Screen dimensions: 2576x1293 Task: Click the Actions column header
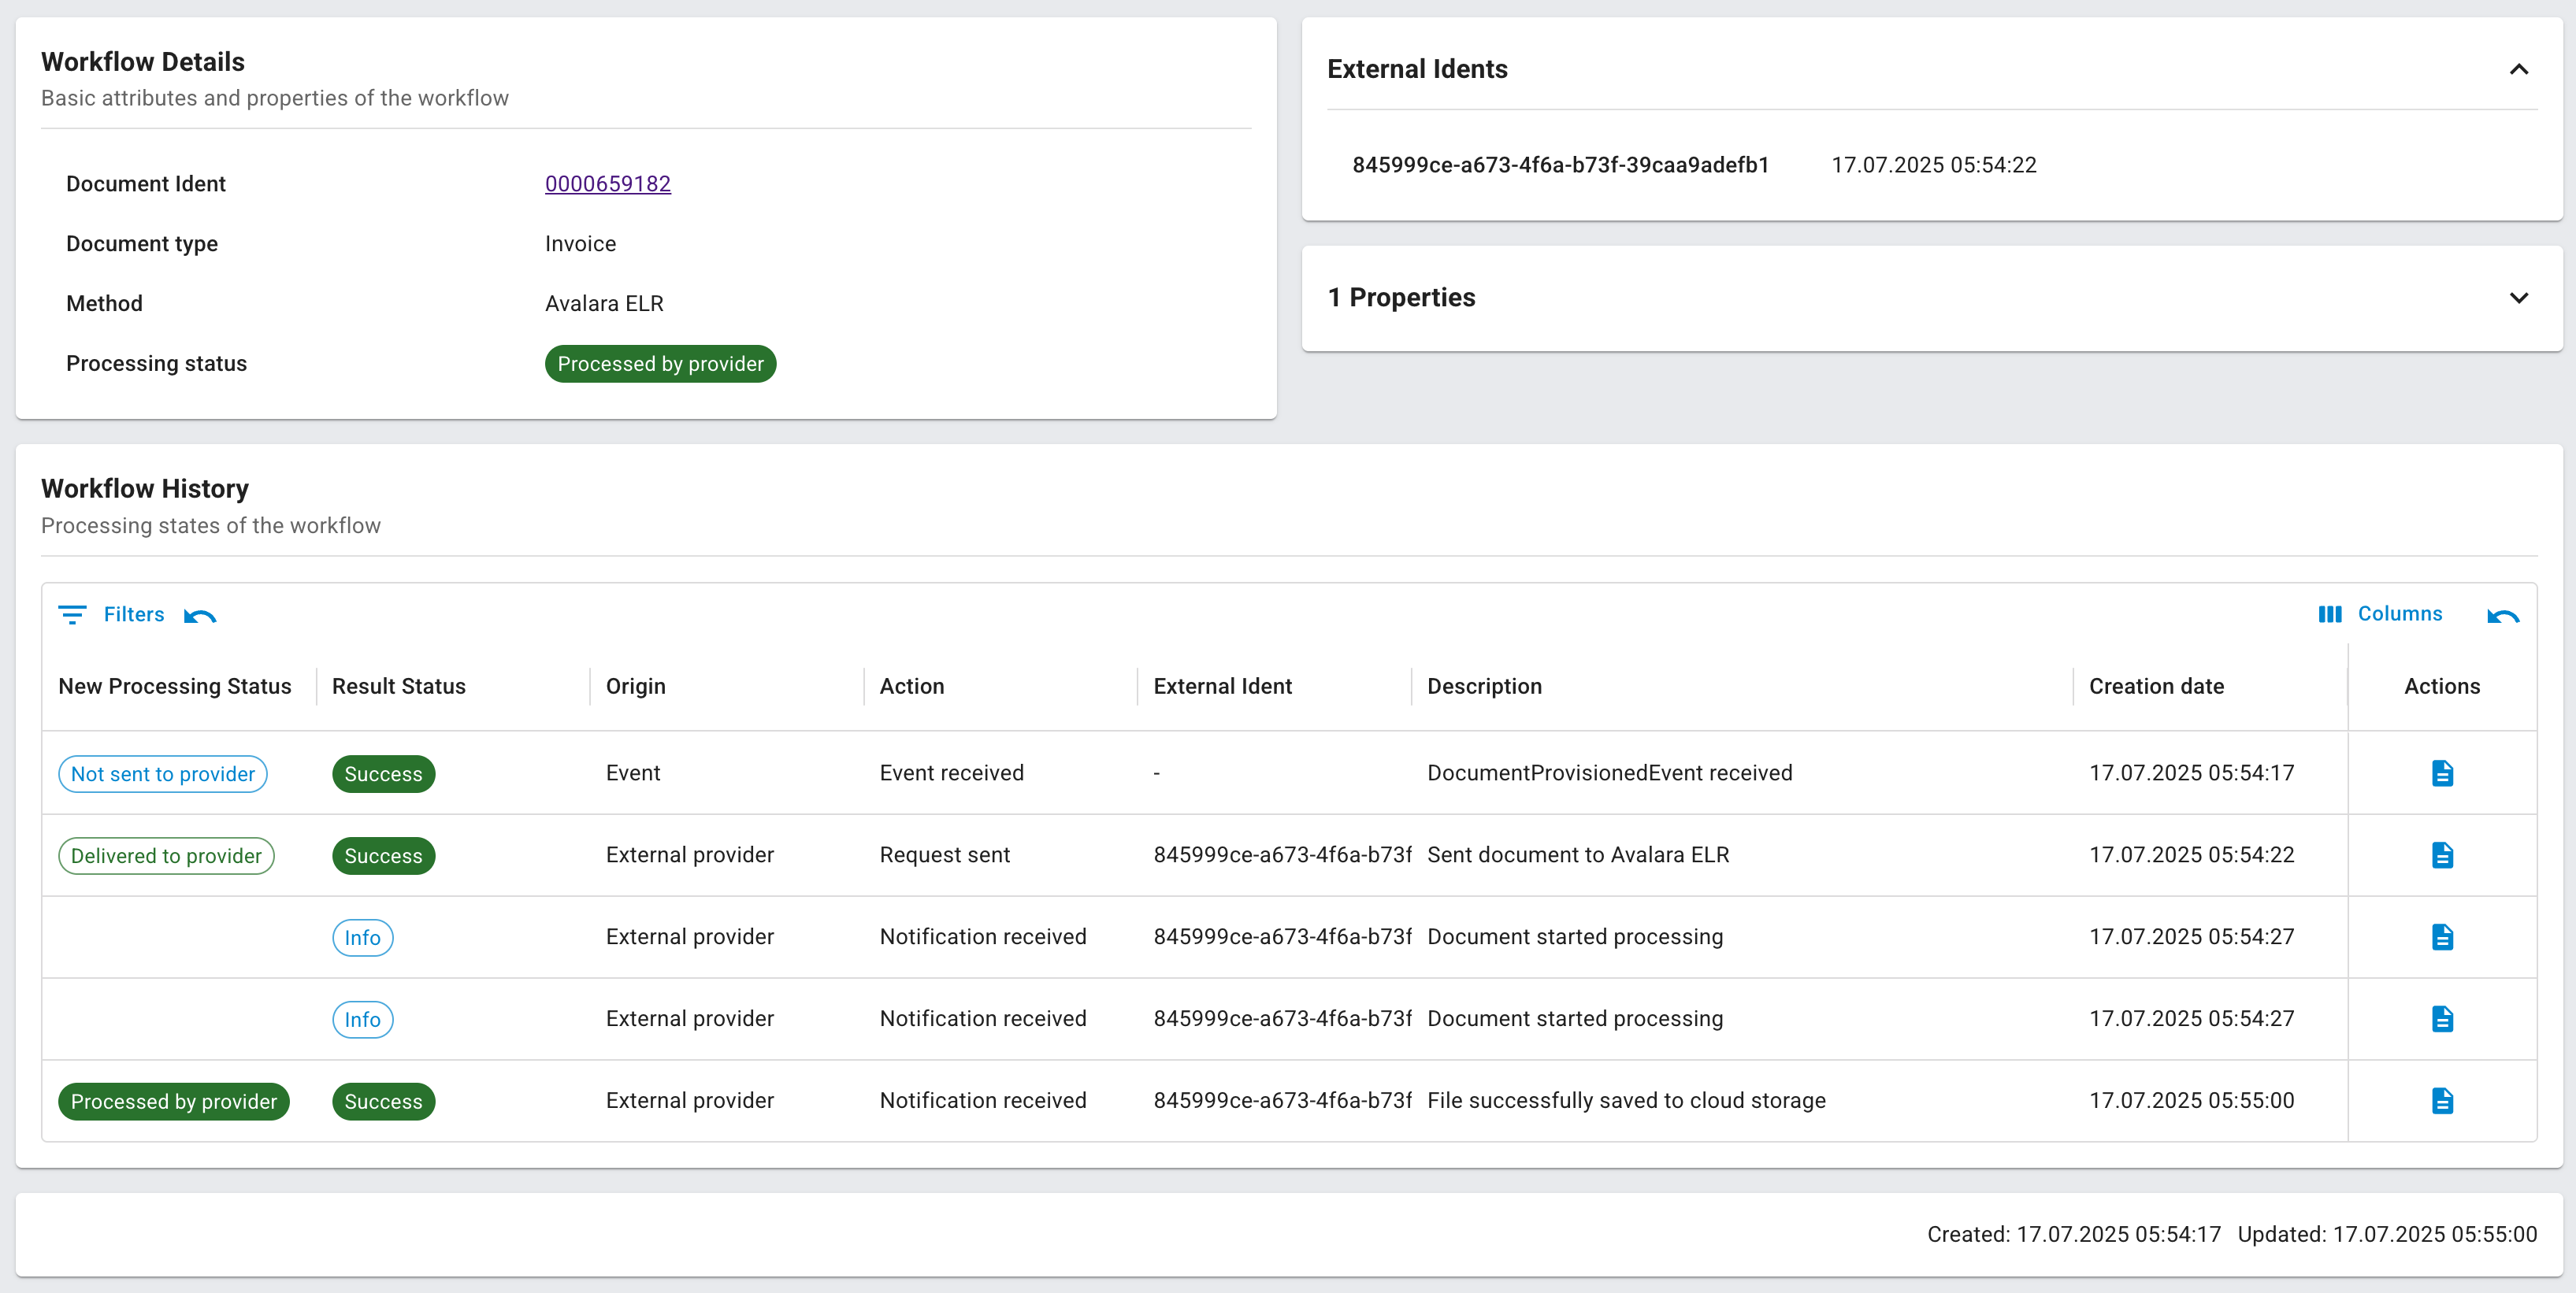pyautogui.click(x=2442, y=687)
